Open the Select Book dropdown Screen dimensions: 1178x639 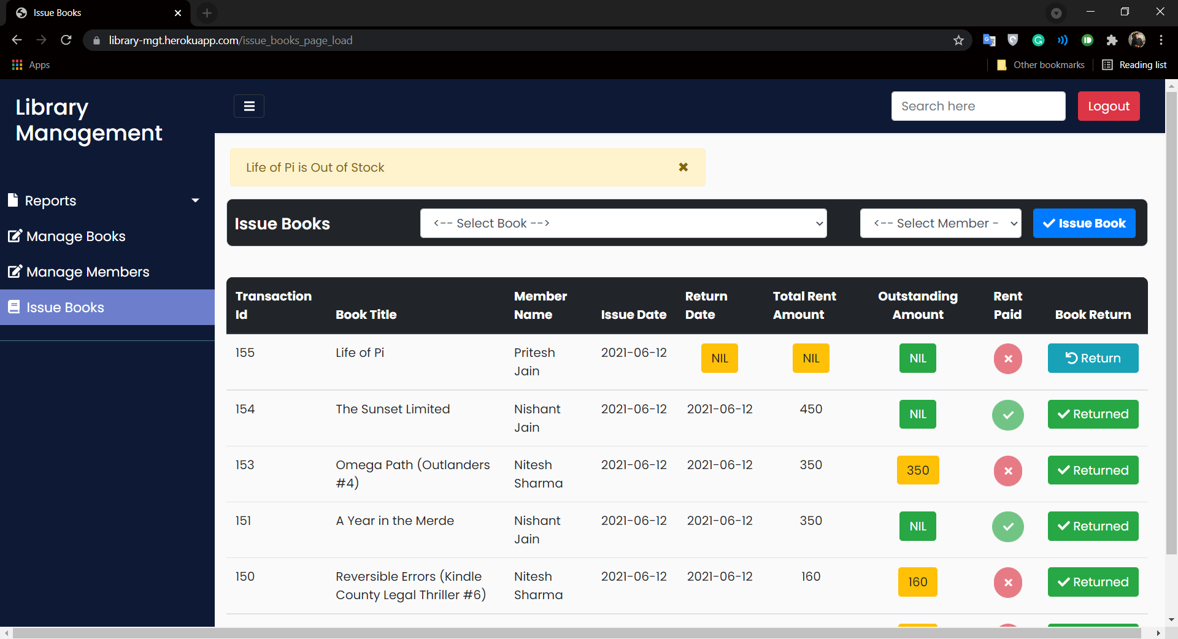tap(623, 223)
